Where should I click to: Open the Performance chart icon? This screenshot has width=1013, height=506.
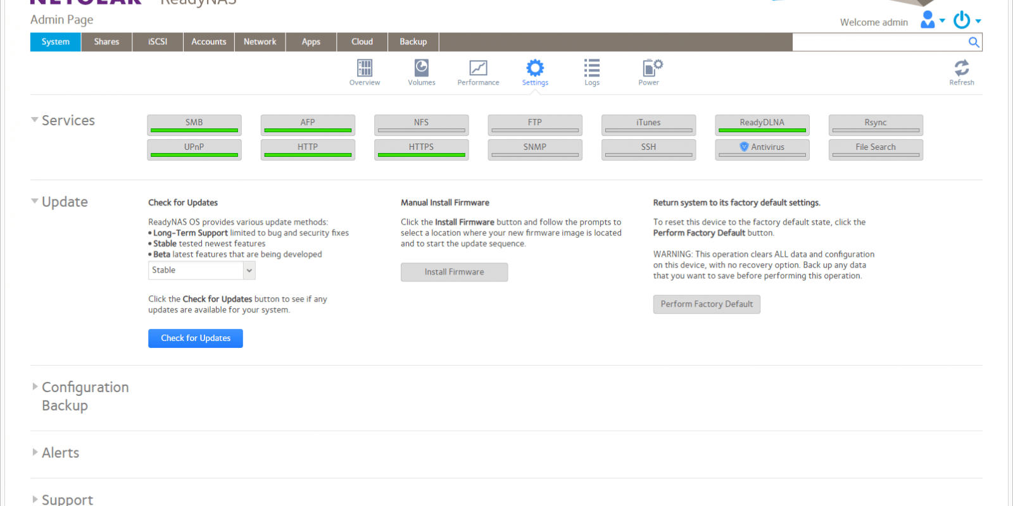point(478,68)
